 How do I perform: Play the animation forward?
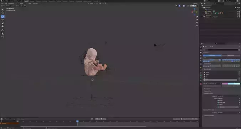pos(102,119)
